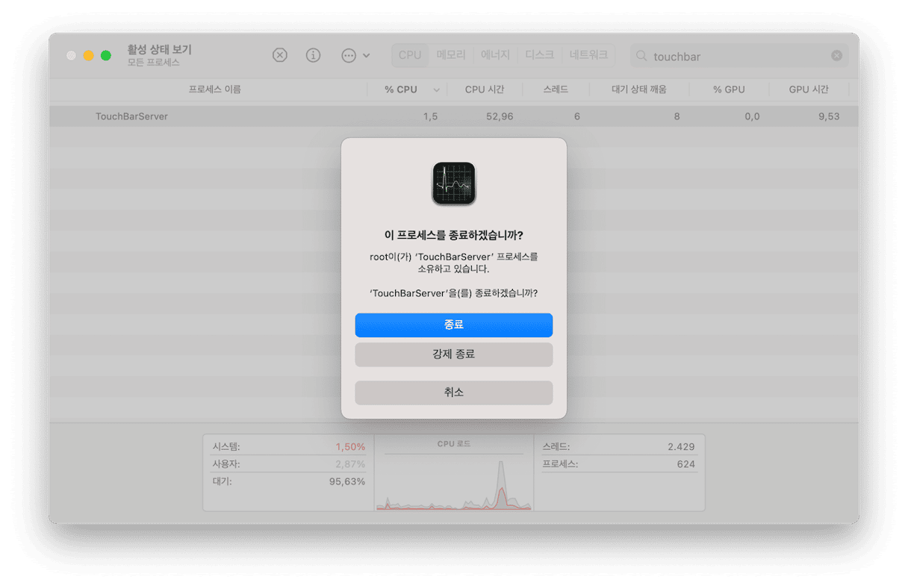Clear the touchbar search text
Viewport: 908px width, 588px height.
(x=836, y=56)
